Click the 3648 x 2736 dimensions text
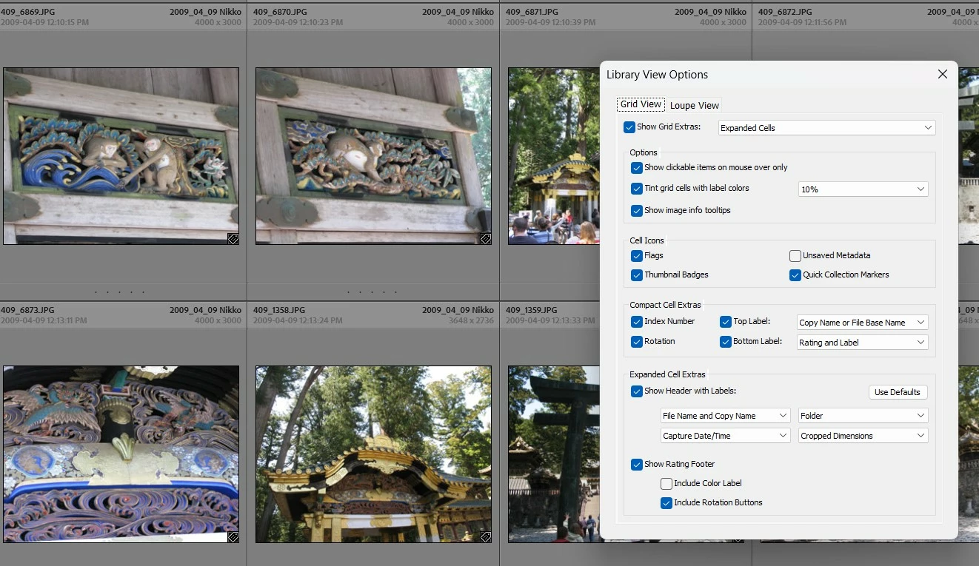This screenshot has width=979, height=566. (471, 320)
